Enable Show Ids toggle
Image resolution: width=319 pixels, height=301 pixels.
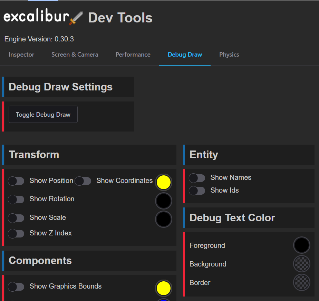197,191
